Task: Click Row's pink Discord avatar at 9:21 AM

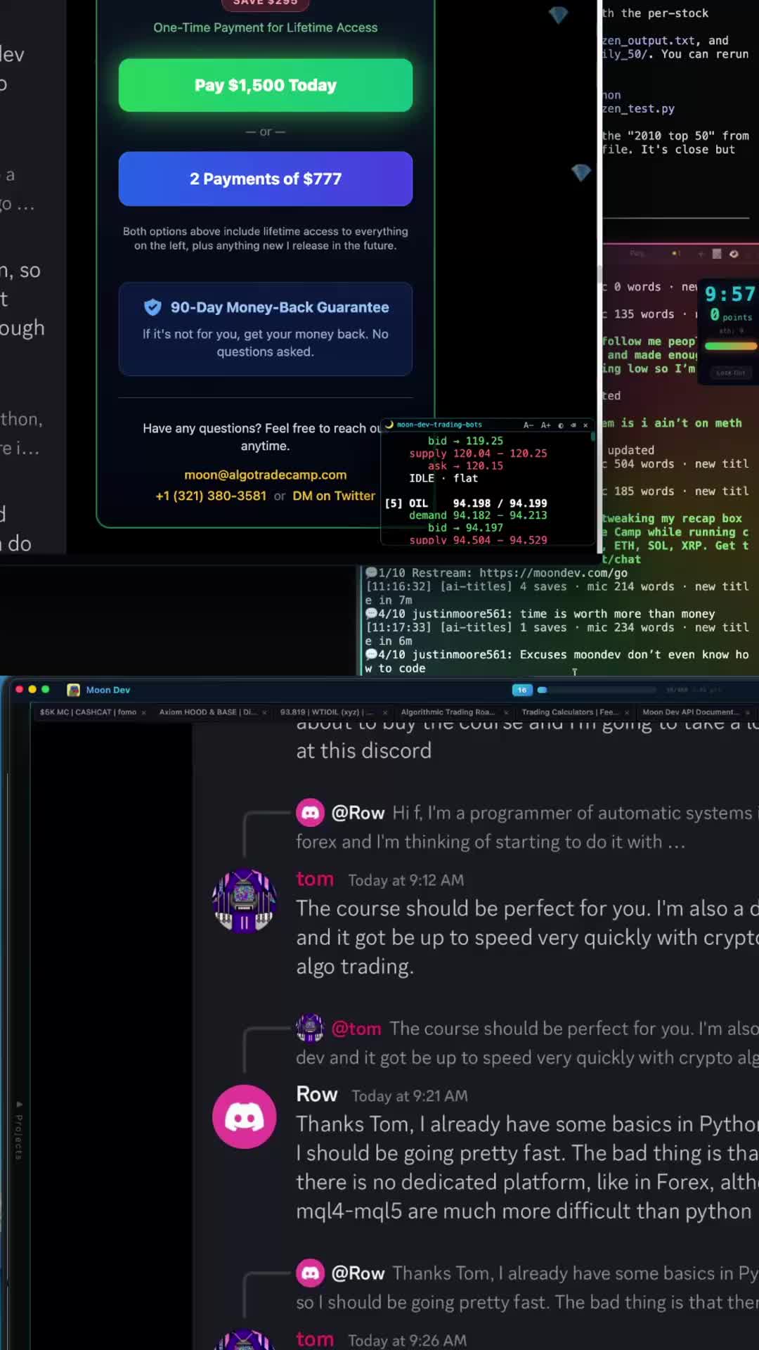Action: tap(245, 1117)
